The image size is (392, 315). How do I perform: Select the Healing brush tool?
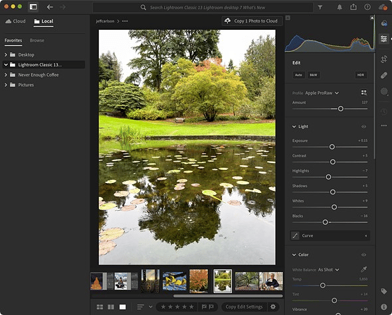[384, 76]
